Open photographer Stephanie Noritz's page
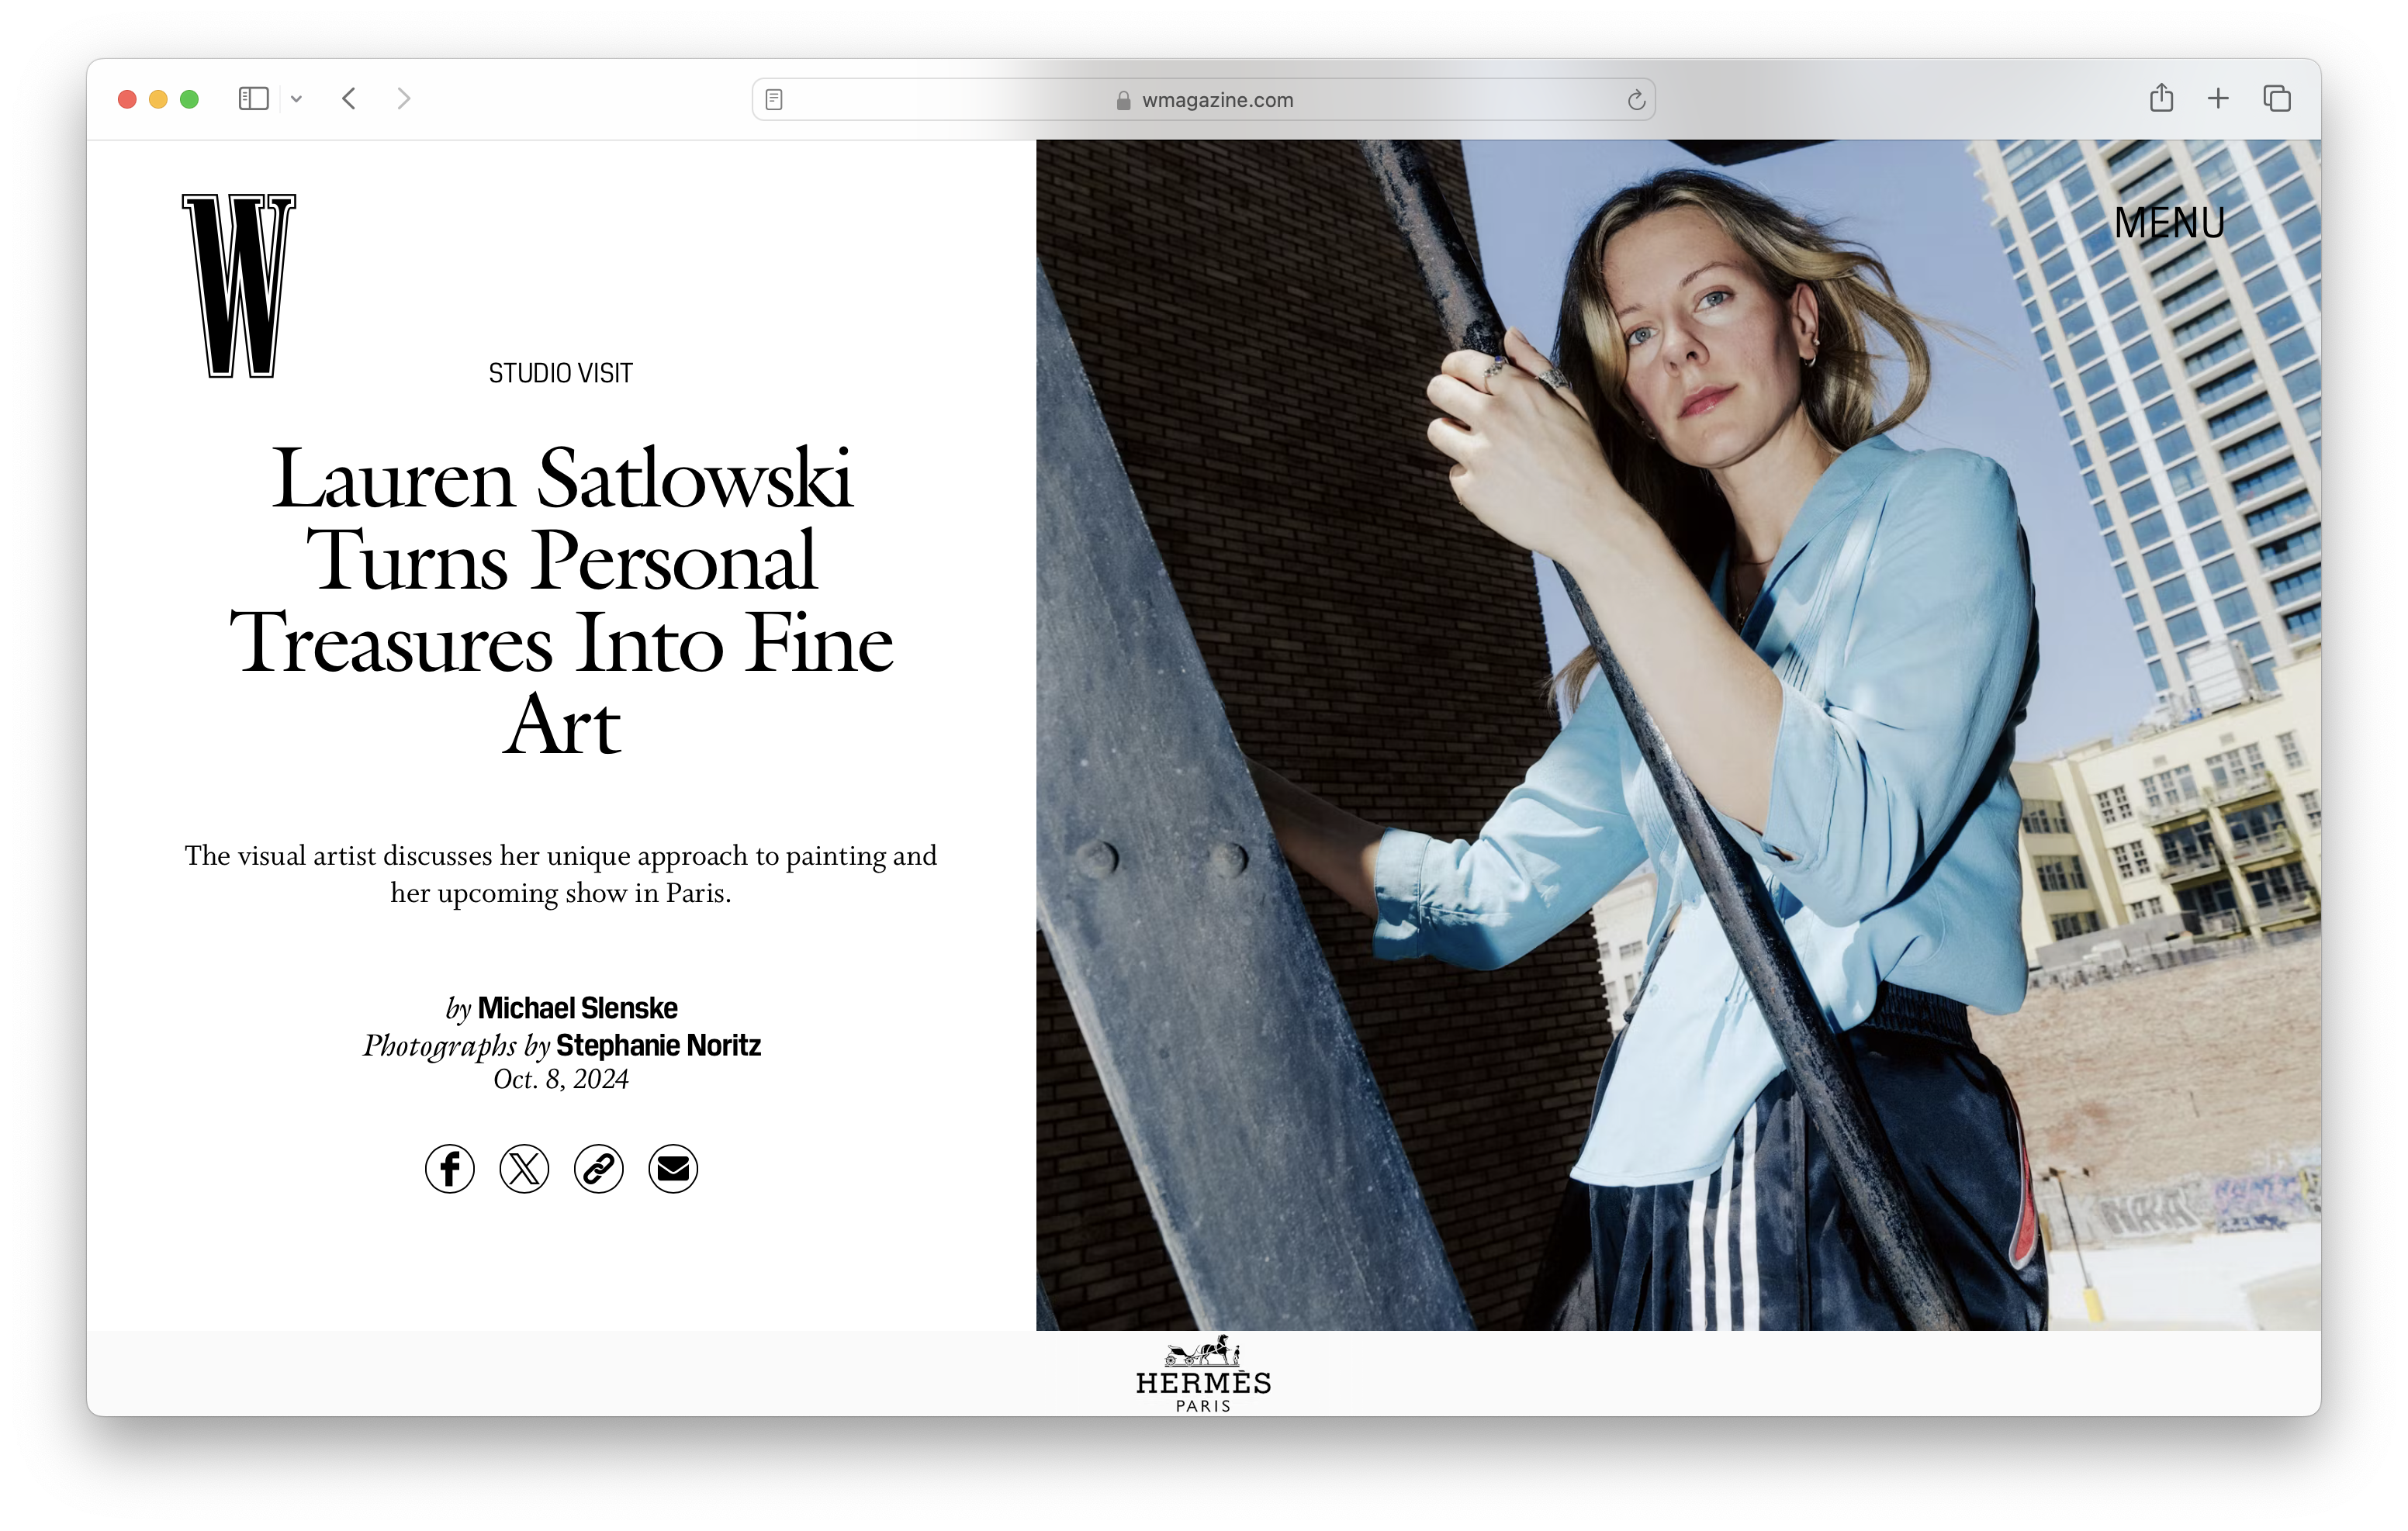The height and width of the screenshot is (1531, 2408). (x=658, y=1045)
